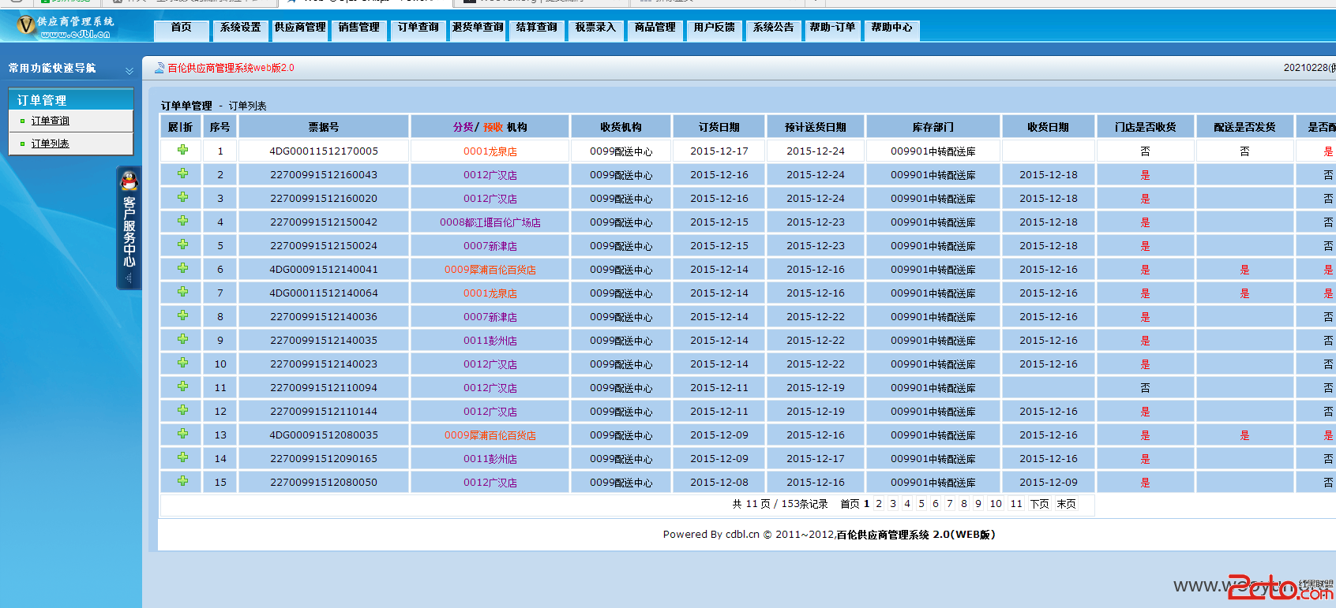
Task: Go to page 8 of records
Action: [964, 504]
